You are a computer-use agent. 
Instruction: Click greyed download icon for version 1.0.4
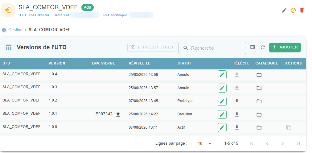pos(237,75)
